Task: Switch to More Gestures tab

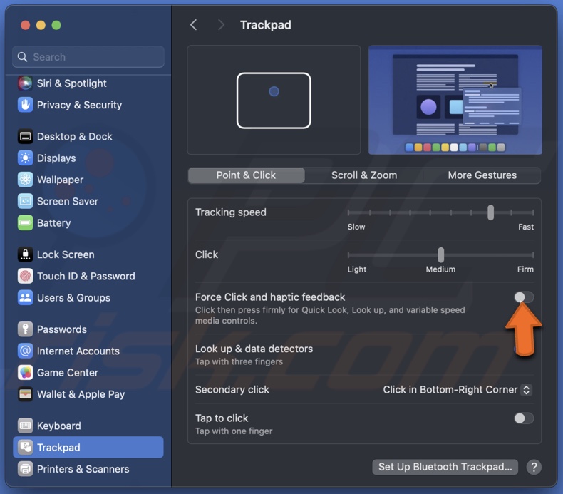Action: [x=482, y=175]
